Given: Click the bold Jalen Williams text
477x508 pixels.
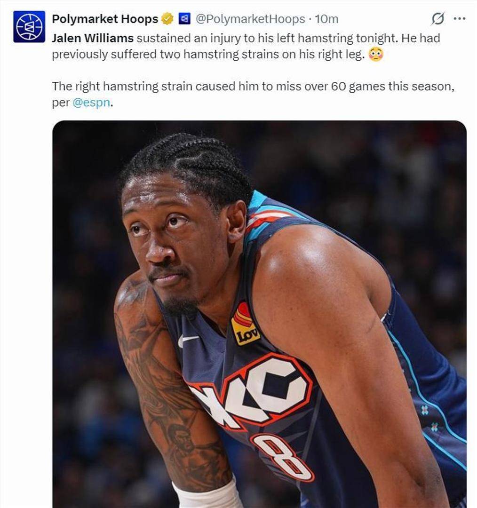Looking at the screenshot, I should point(93,38).
